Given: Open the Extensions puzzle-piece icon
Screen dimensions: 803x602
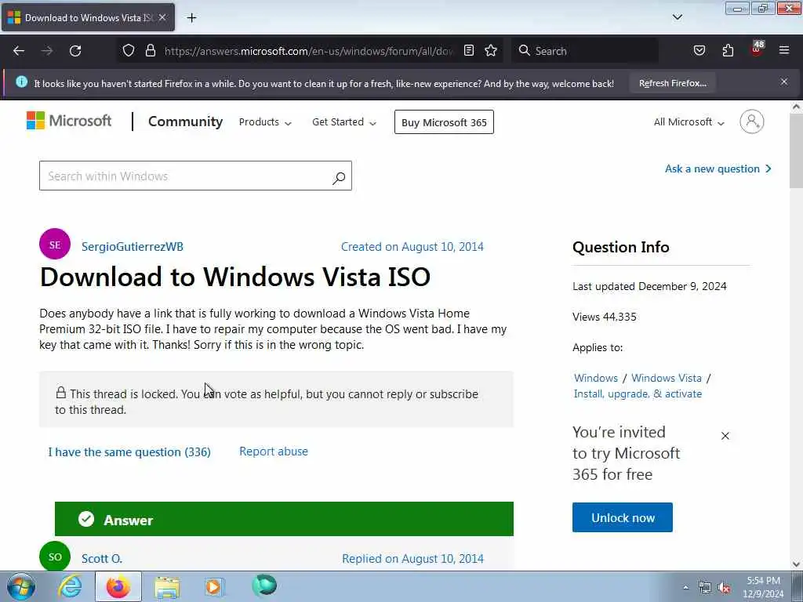Looking at the screenshot, I should [x=728, y=50].
